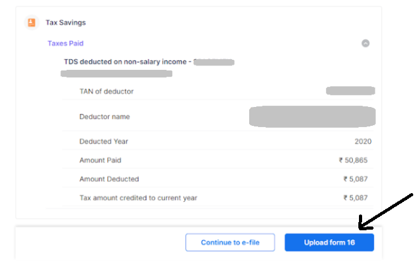Viewport: 417px width, 280px height.
Task: Select the tax credited to current year amount
Action: point(355,198)
